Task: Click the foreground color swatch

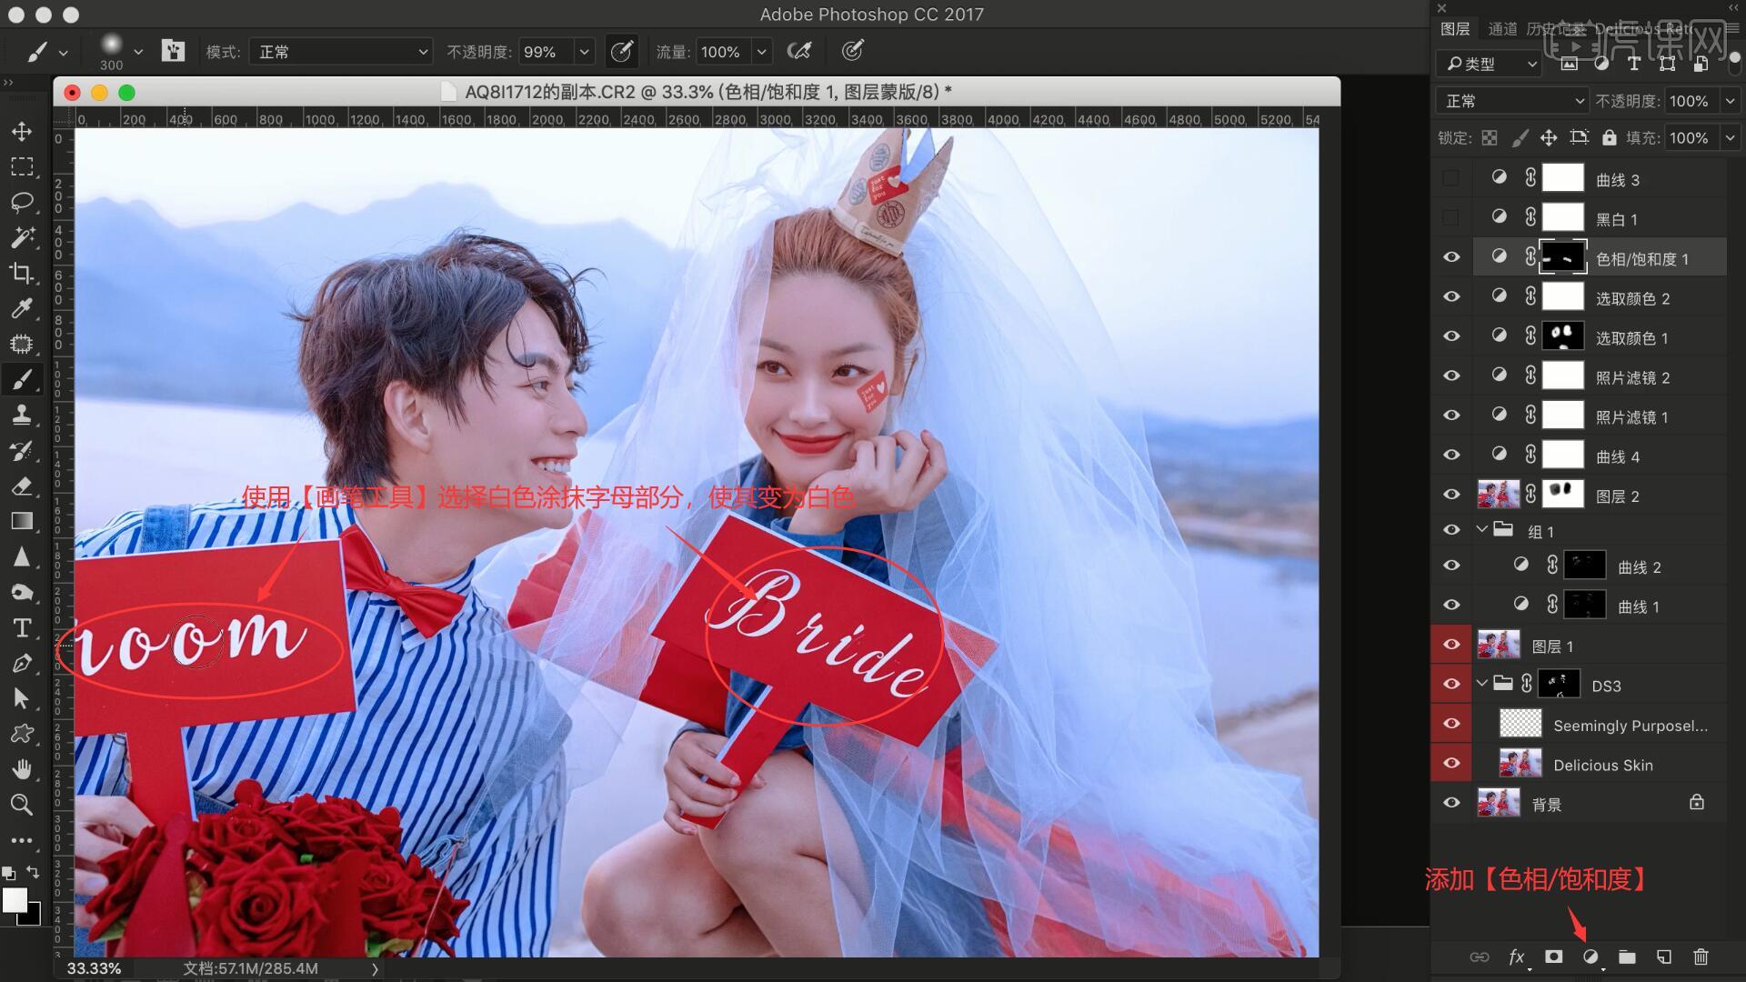Action: 15,899
